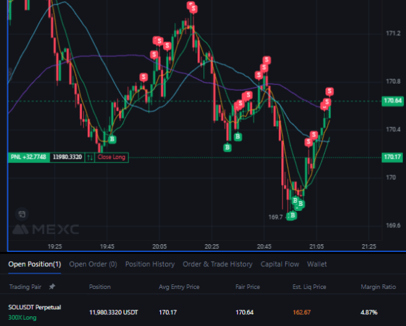Click the chart snapshot icon above MEXC logo

(x=21, y=214)
